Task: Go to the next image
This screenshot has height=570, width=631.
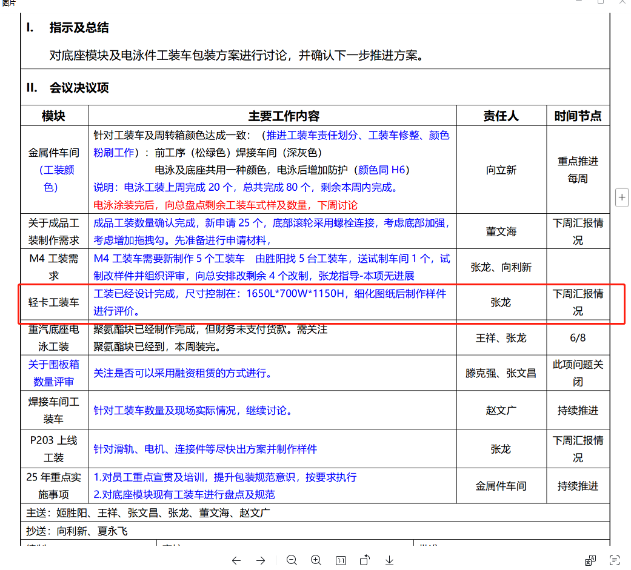Action: pos(261,560)
